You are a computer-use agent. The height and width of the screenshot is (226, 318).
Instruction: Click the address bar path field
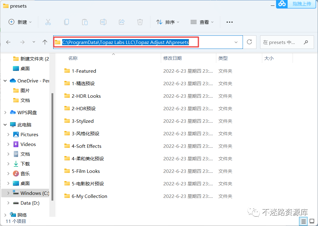click(x=148, y=42)
